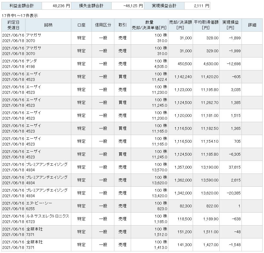Select the エヌ・ピー・シー 6255 name cell
This screenshot has height=253, width=264.
[x=48, y=206]
